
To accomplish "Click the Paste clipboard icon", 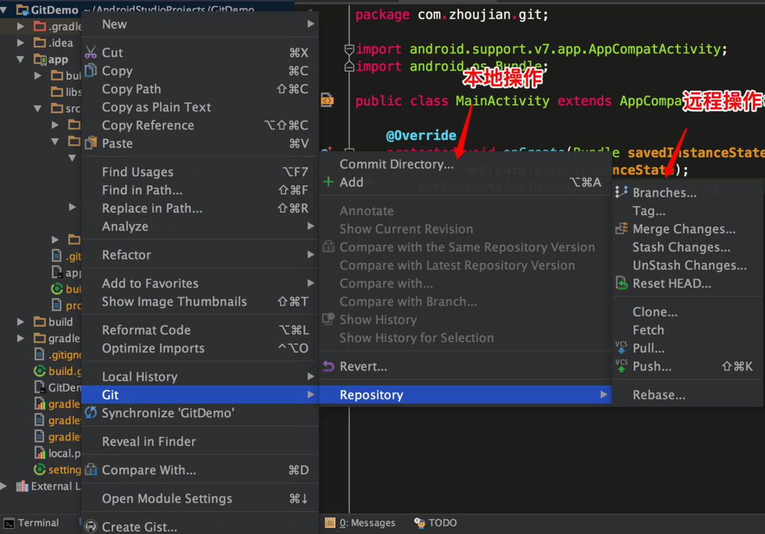I will point(91,143).
